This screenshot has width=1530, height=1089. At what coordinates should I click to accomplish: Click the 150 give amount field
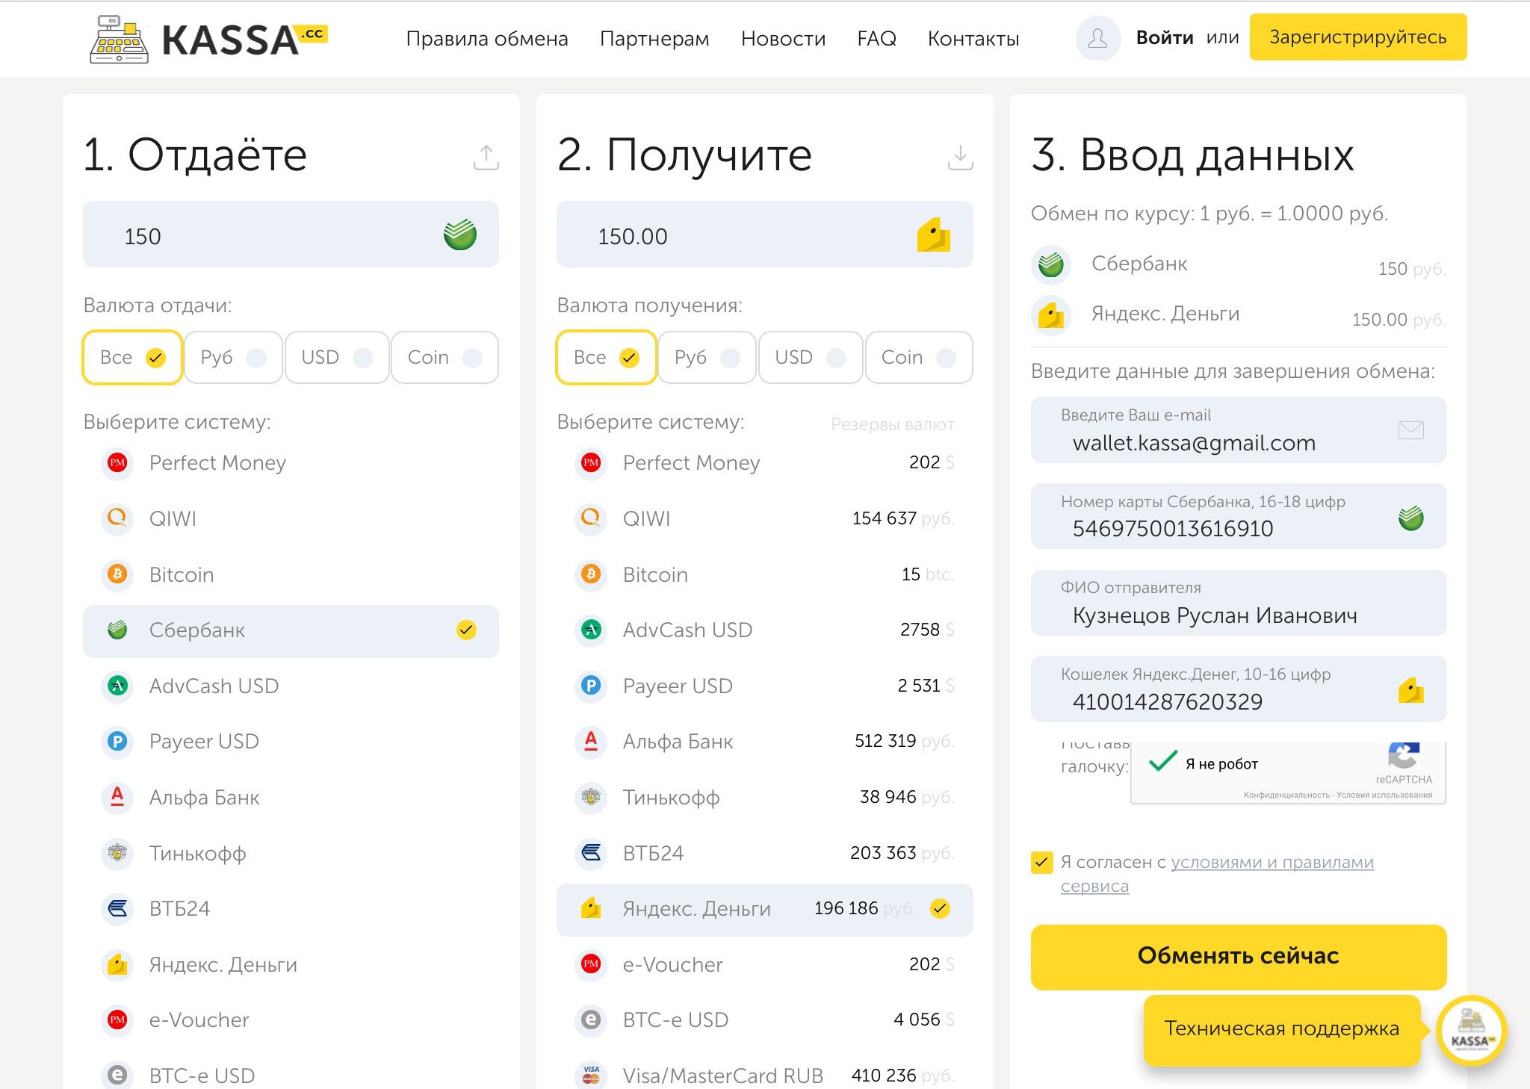point(291,235)
